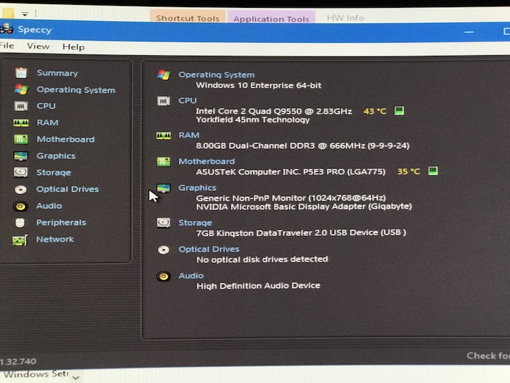The image size is (510, 383).
Task: Open the Audio heading link in summary
Action: (191, 276)
